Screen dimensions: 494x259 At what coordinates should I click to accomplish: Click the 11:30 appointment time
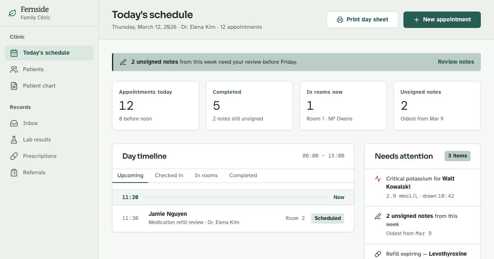pos(130,218)
